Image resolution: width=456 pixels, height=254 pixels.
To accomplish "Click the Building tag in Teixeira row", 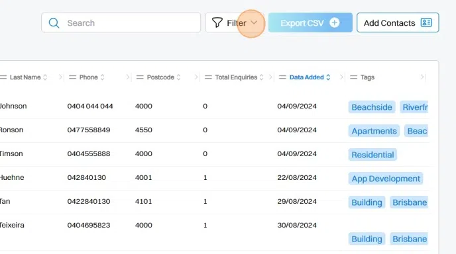I will pyautogui.click(x=367, y=239).
